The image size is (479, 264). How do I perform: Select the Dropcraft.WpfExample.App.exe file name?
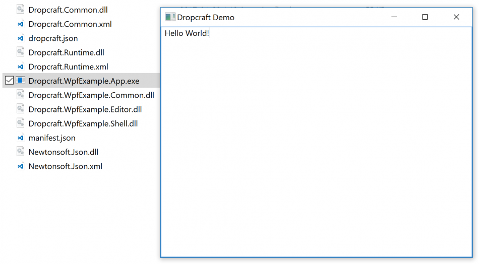coord(84,81)
